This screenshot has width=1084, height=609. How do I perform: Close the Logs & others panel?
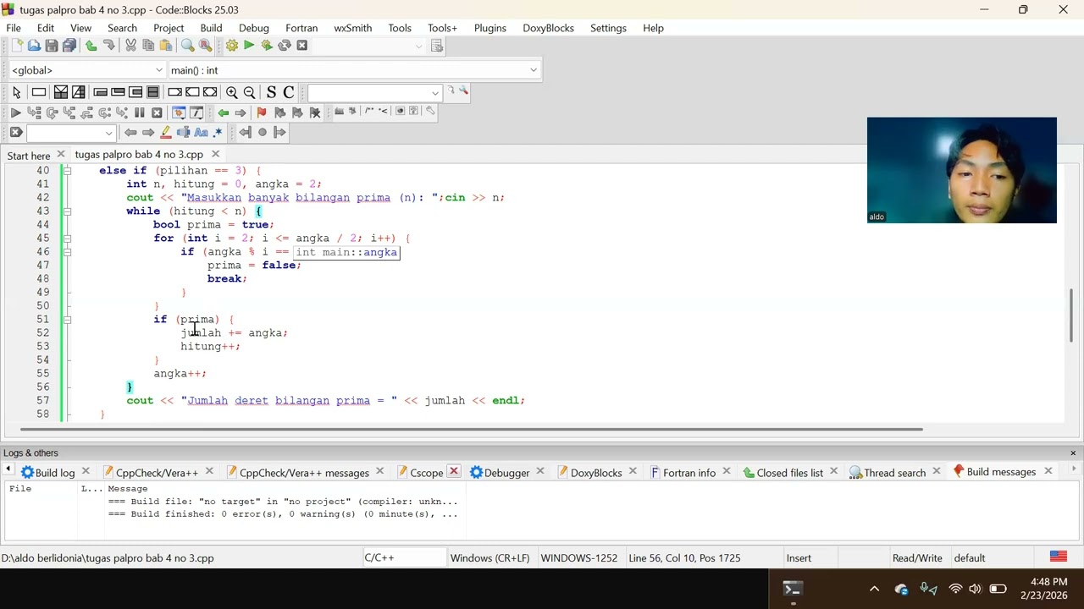coord(1073,453)
